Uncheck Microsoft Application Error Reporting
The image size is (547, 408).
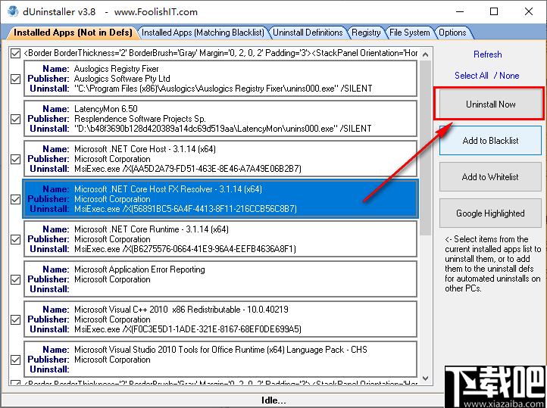(x=15, y=279)
